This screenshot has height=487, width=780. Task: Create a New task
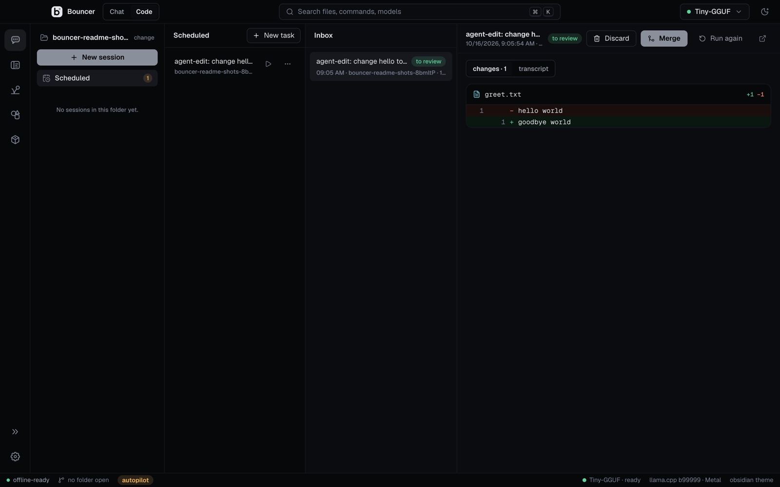coord(273,36)
